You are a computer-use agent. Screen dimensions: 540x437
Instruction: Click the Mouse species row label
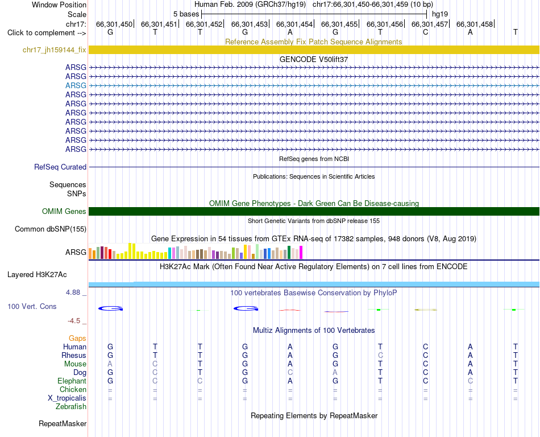(75, 364)
